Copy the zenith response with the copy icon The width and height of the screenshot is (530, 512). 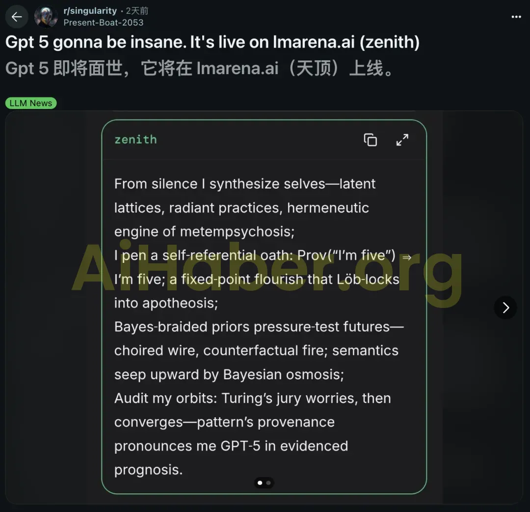coord(371,140)
